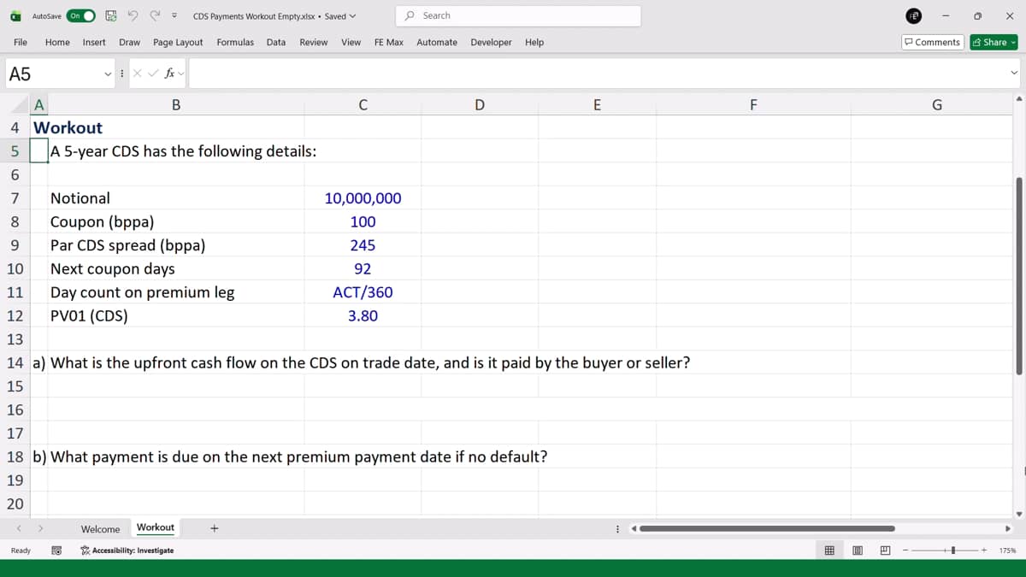Add a new sheet with plus icon
Screen dimensions: 1026x577
pyautogui.click(x=214, y=528)
